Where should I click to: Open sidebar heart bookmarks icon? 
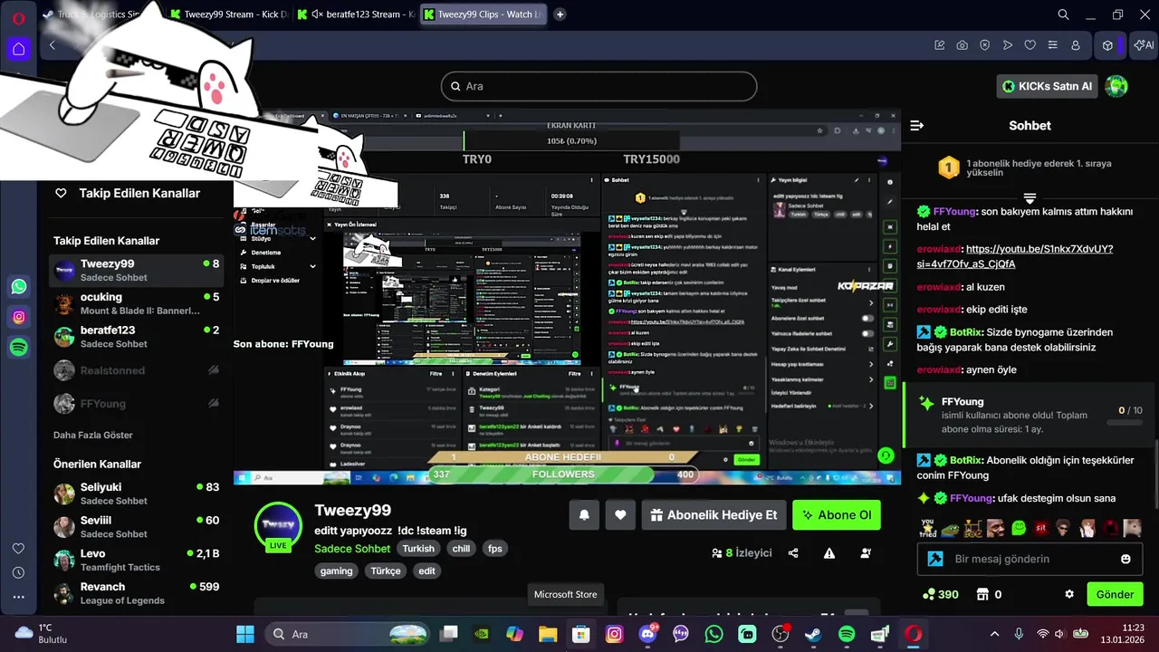coord(18,549)
